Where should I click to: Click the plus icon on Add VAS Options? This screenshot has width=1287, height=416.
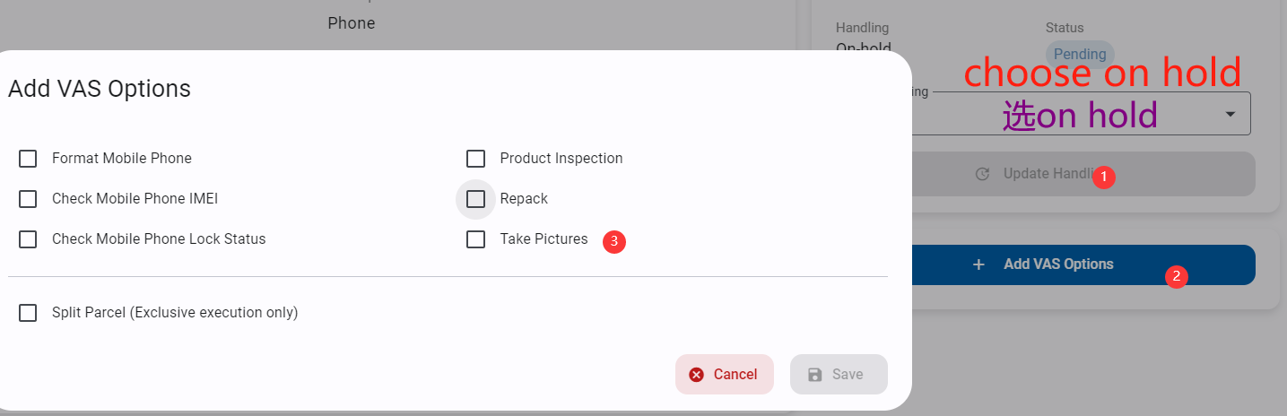978,264
